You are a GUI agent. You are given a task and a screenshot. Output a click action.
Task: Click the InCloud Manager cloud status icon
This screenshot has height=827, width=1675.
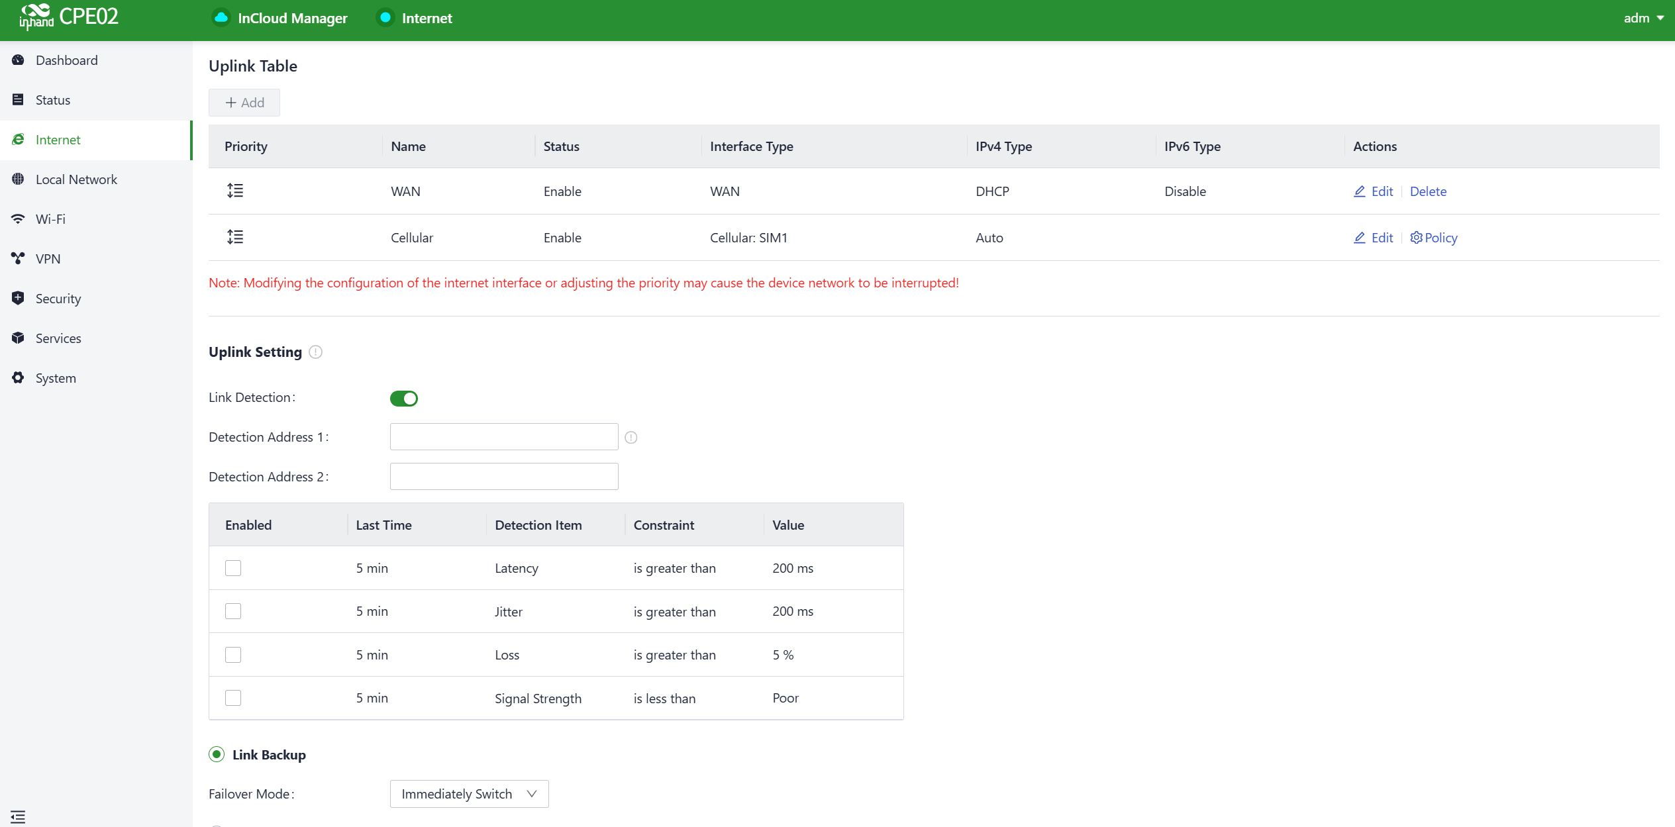[221, 18]
